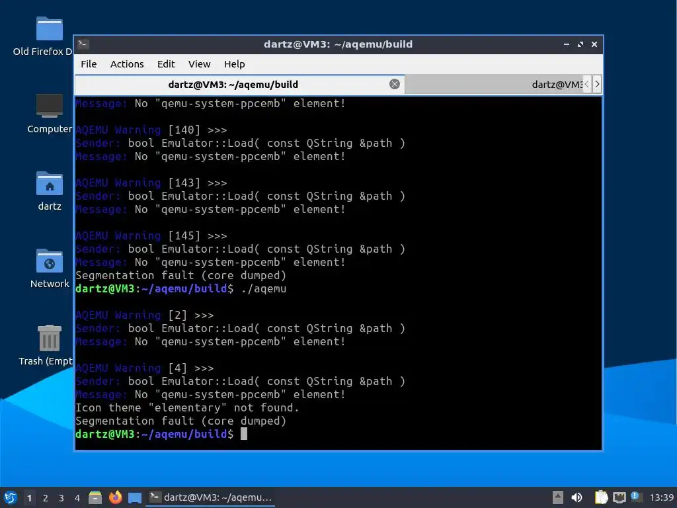Open the update notifier tray icon
Image resolution: width=677 pixels, height=508 pixels.
(x=636, y=497)
